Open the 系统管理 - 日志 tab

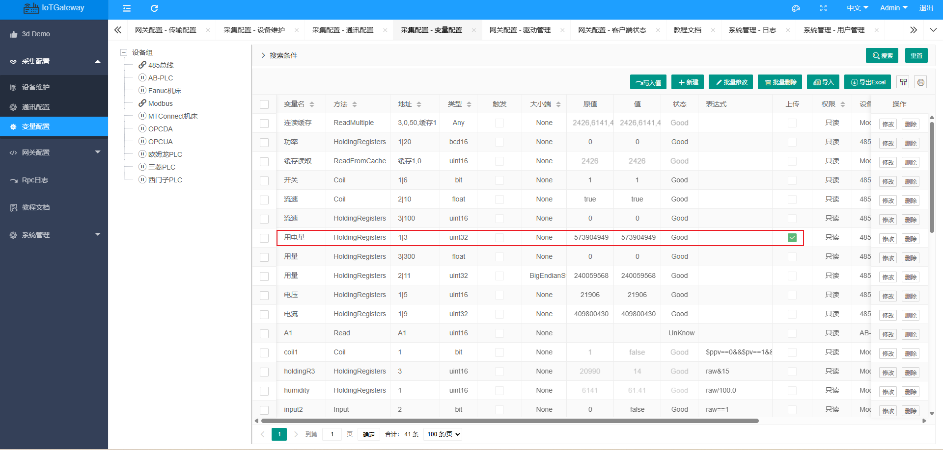(x=752, y=30)
